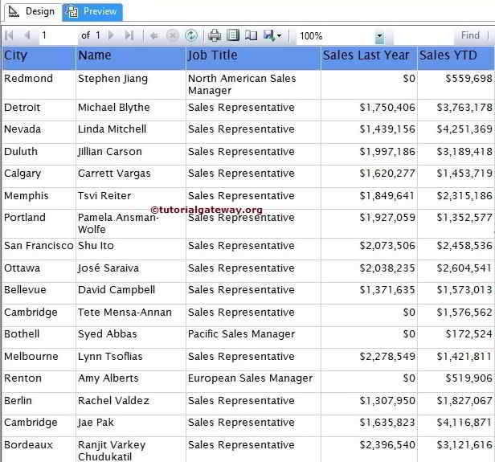Select the Linda Mitchell name cell
The image size is (495, 462).
[131, 132]
